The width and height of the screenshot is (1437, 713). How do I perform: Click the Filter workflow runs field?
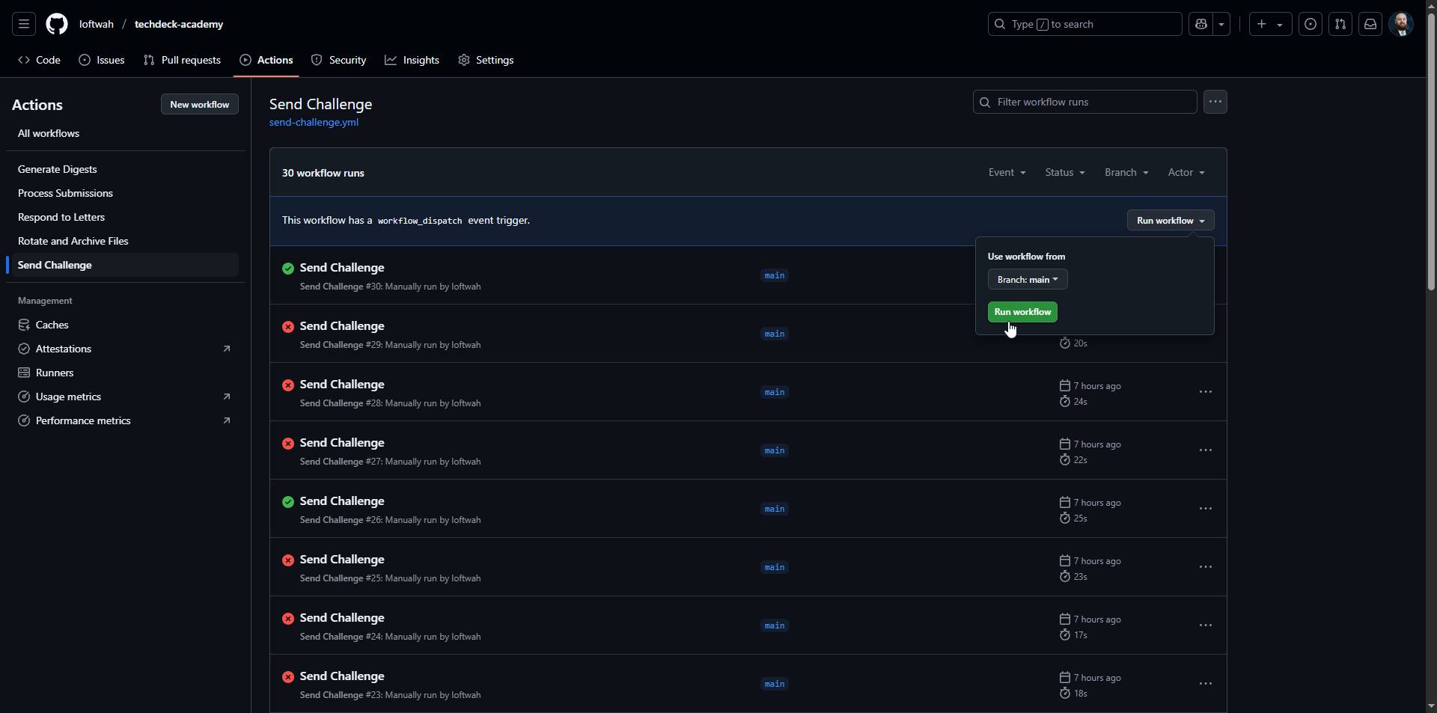1085,102
